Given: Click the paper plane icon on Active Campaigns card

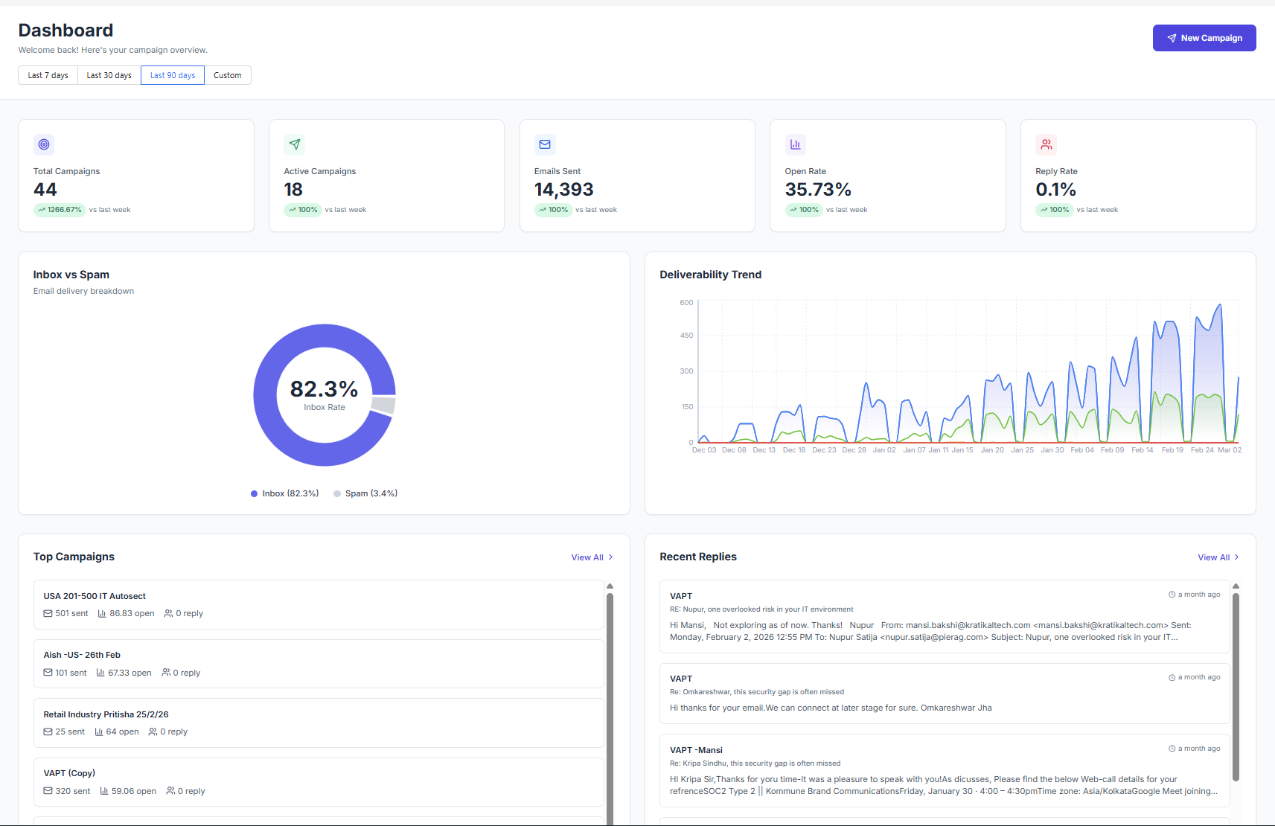Looking at the screenshot, I should pyautogui.click(x=294, y=144).
